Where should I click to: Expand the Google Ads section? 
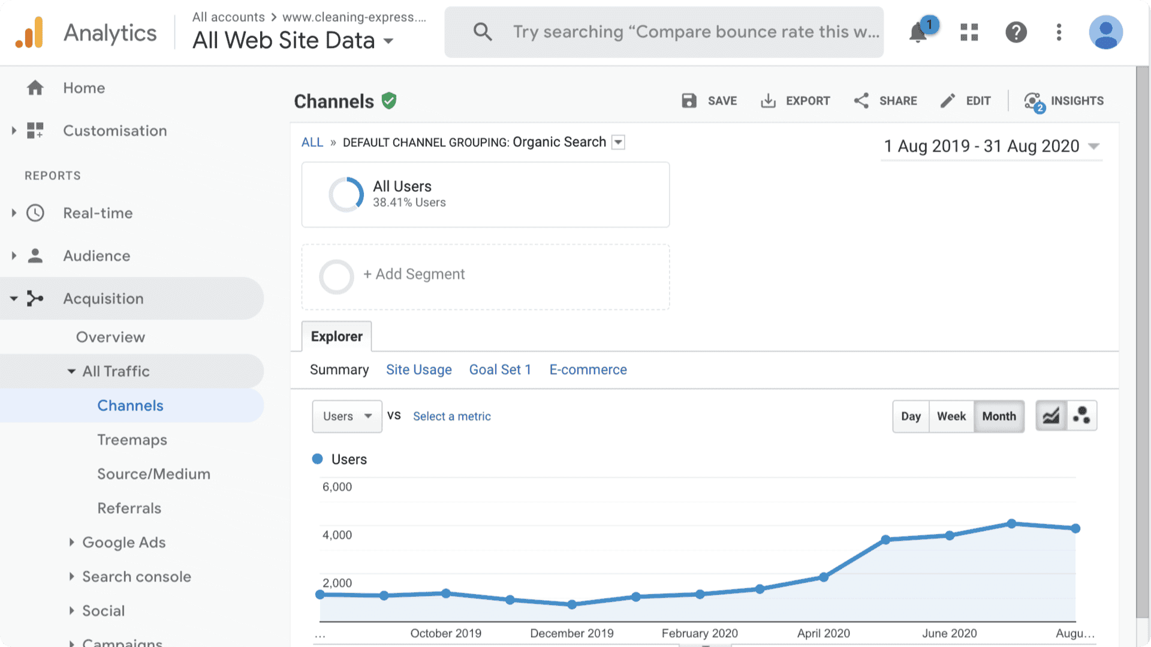click(123, 542)
